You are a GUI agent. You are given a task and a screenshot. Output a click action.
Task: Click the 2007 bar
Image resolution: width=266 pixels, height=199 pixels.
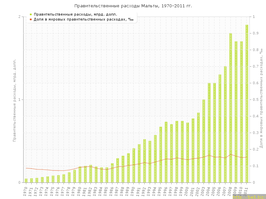(225, 124)
